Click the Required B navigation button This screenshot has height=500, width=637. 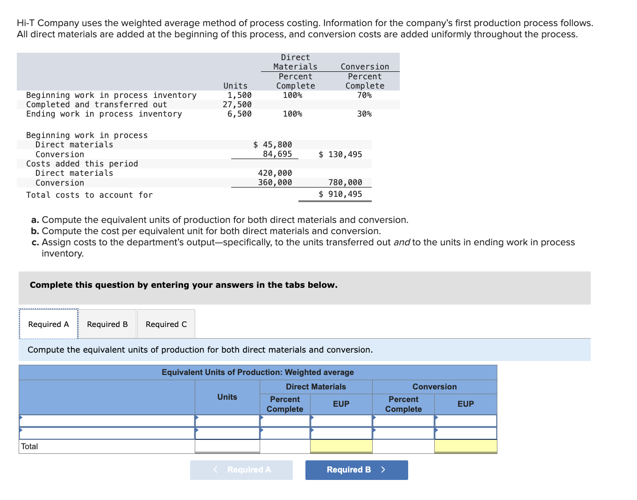click(x=356, y=470)
